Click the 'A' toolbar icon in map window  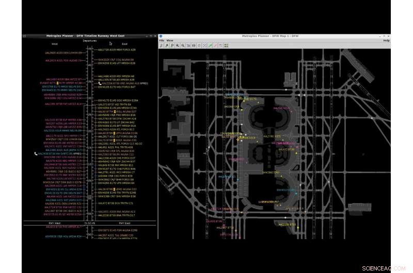pos(167,45)
